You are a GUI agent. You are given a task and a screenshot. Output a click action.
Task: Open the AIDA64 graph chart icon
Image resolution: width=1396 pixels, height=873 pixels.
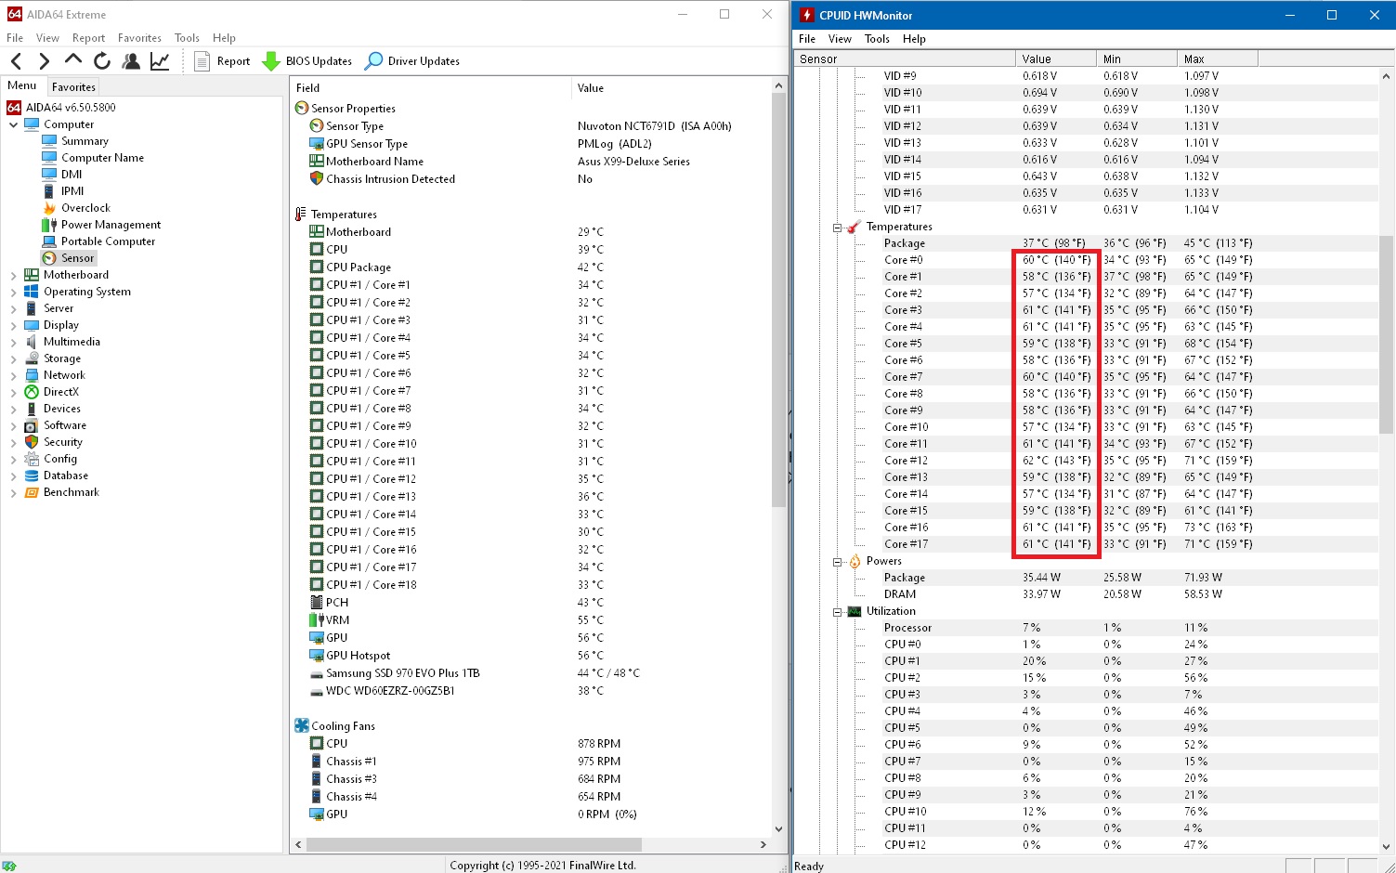[x=160, y=61]
